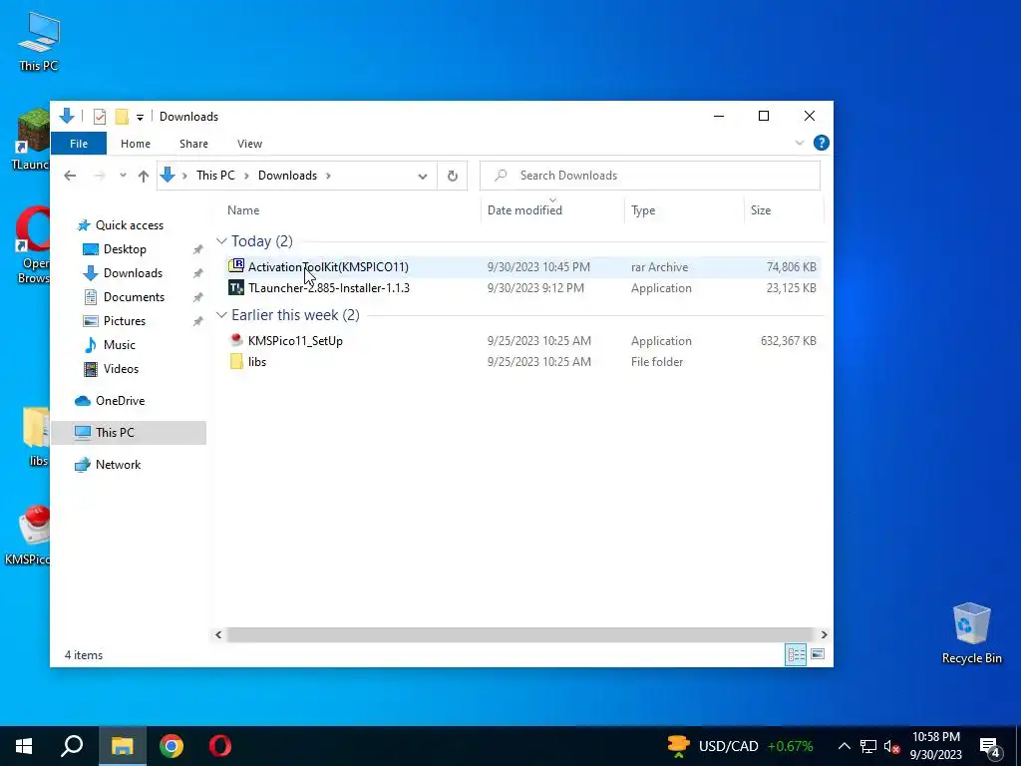Switch to Large icons view button

[x=818, y=654]
